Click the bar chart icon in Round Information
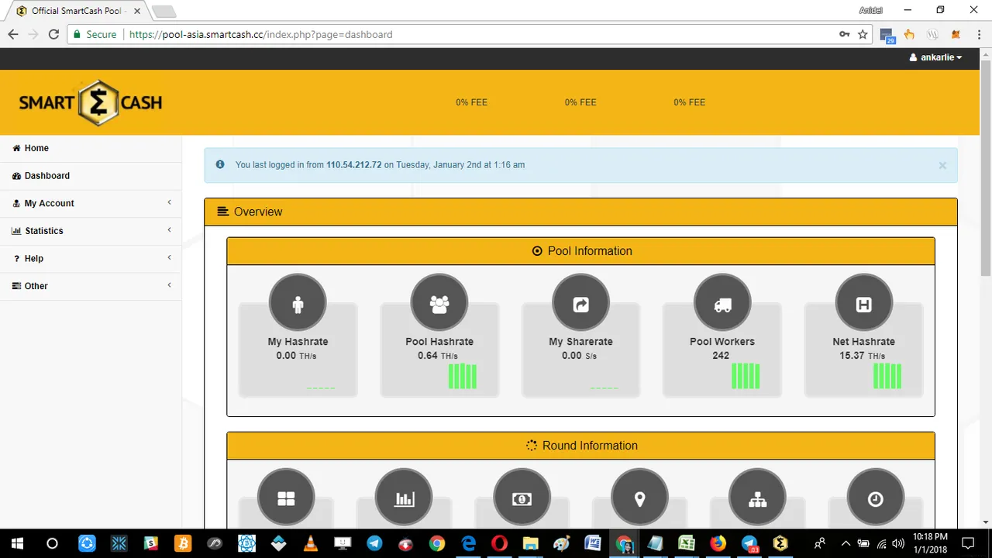This screenshot has height=558, width=992. click(x=404, y=498)
